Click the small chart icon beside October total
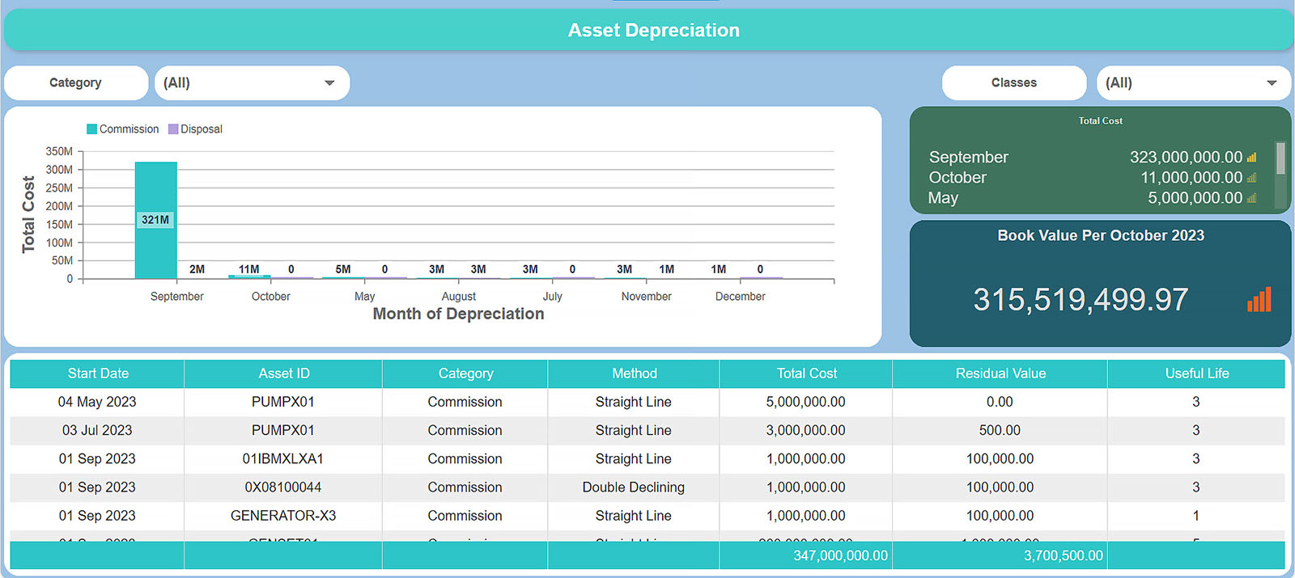Screen dimensions: 1295x578 1251,178
